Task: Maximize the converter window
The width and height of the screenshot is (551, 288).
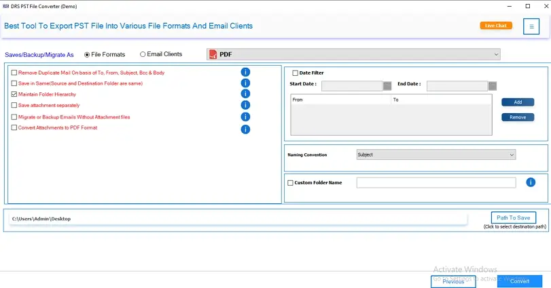Action: (528, 6)
